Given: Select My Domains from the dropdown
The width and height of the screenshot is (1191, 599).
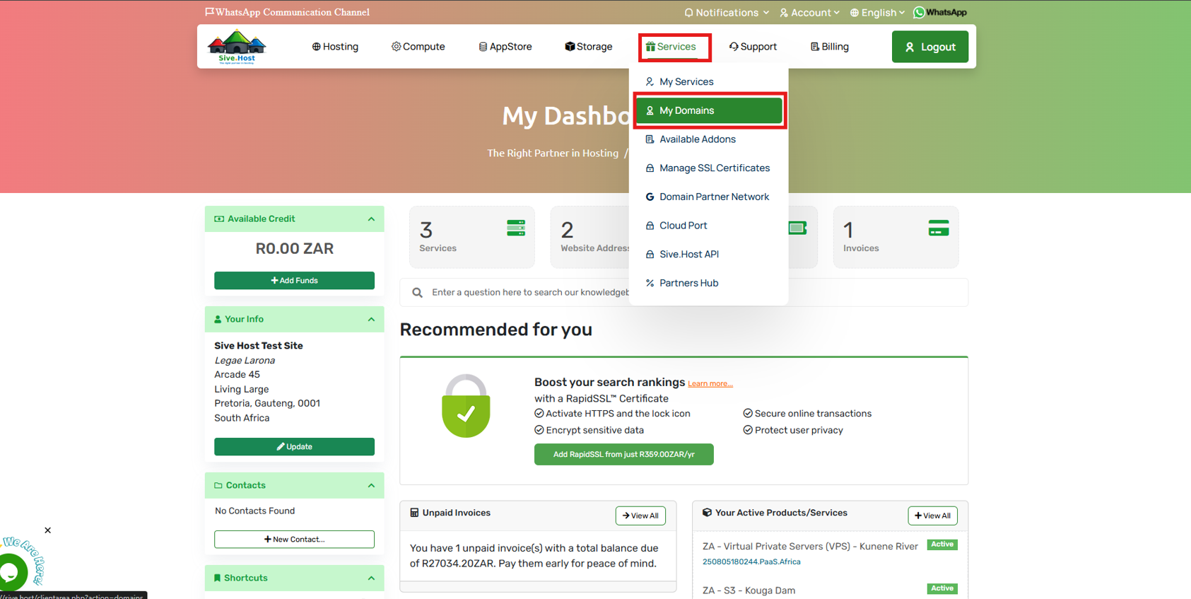Looking at the screenshot, I should [708, 110].
